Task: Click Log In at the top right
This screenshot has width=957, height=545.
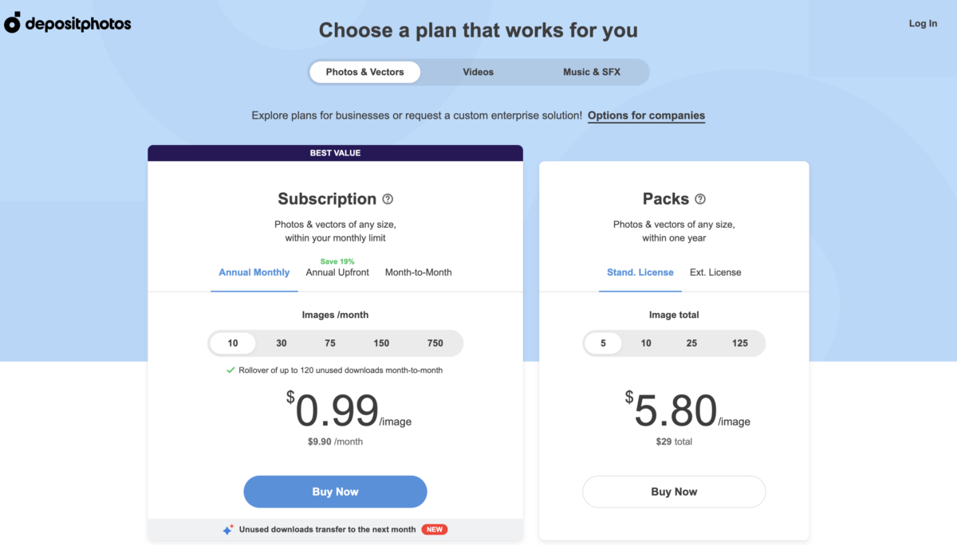Action: click(x=923, y=23)
